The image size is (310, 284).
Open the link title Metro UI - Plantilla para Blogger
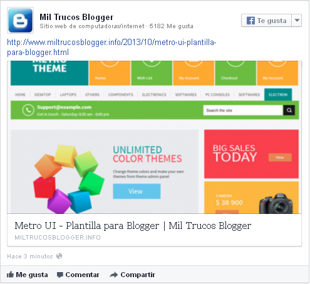click(133, 226)
